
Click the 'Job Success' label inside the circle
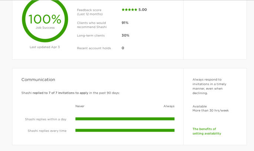click(45, 28)
